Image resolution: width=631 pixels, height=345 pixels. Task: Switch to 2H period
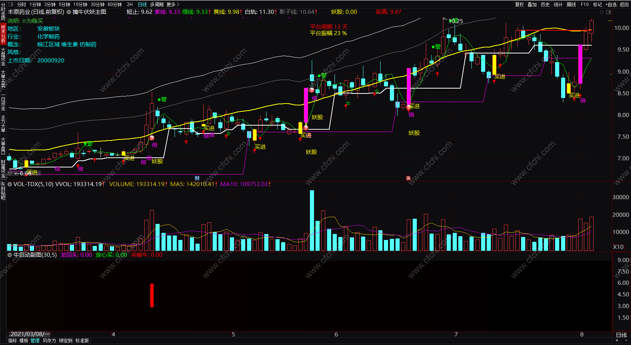tap(130, 4)
